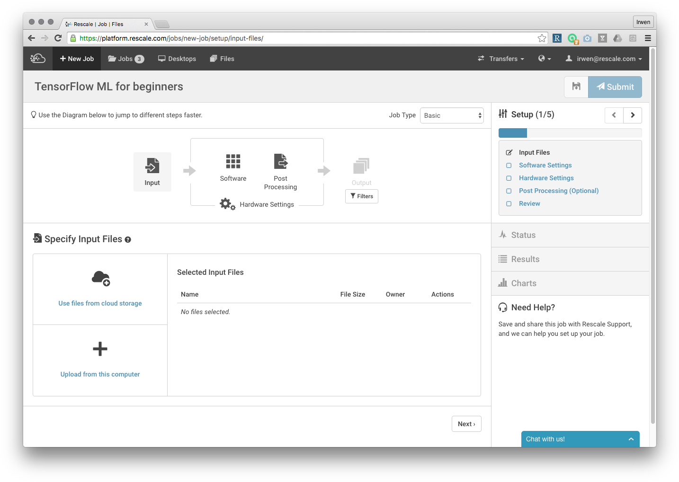Expand the Transfers dropdown
The image size is (679, 482).
tap(501, 58)
